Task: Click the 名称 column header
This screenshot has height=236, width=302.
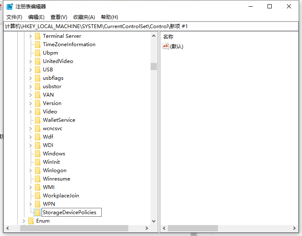Action: 168,37
